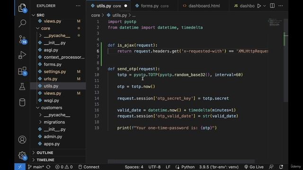Run the Python file with play button
Screen dimensions: 303x170
[x=259, y=6]
